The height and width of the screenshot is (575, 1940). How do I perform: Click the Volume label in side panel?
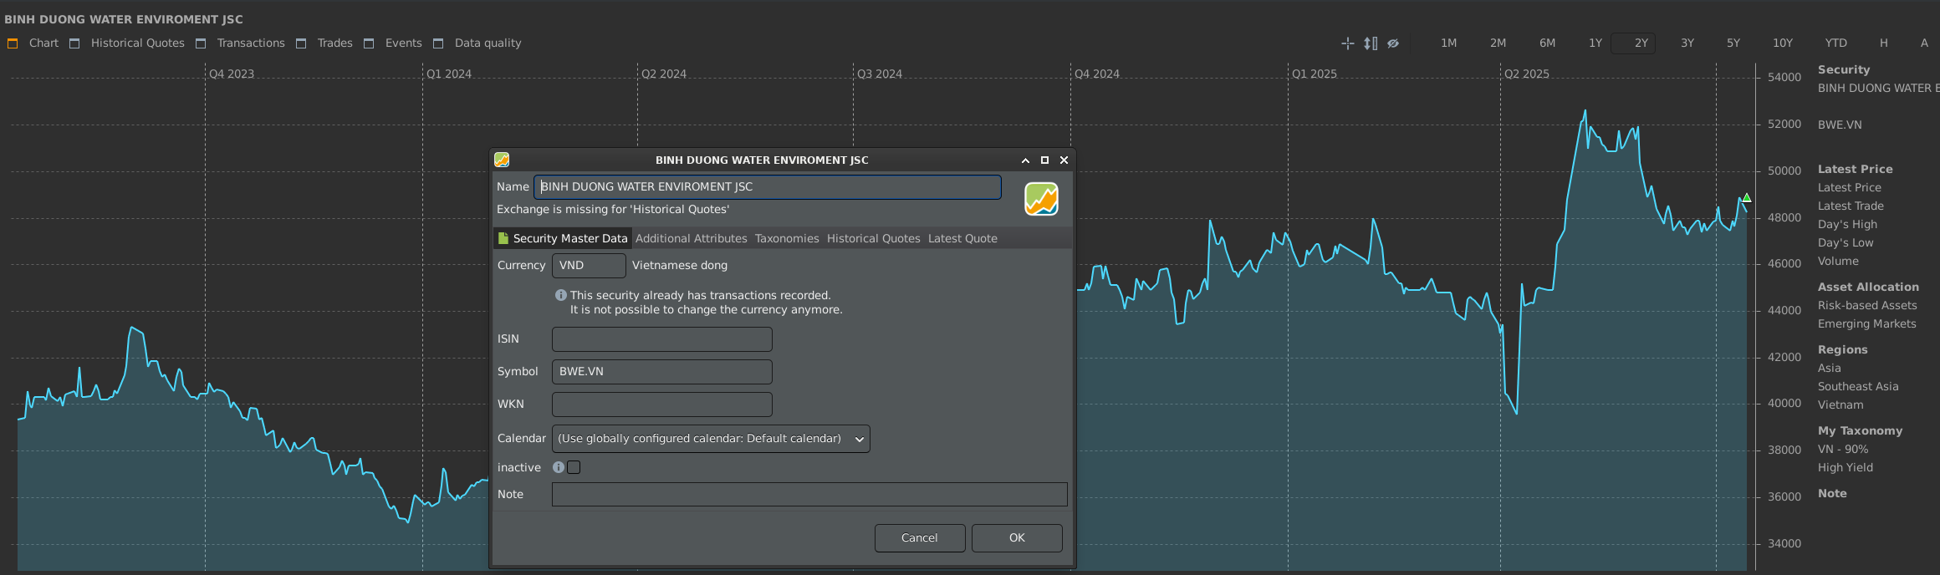pyautogui.click(x=1838, y=261)
